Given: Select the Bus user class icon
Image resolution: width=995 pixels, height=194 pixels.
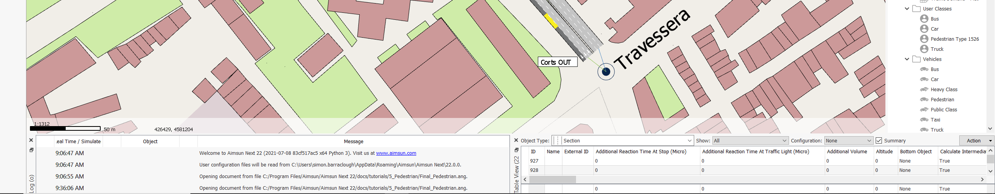Looking at the screenshot, I should [924, 19].
